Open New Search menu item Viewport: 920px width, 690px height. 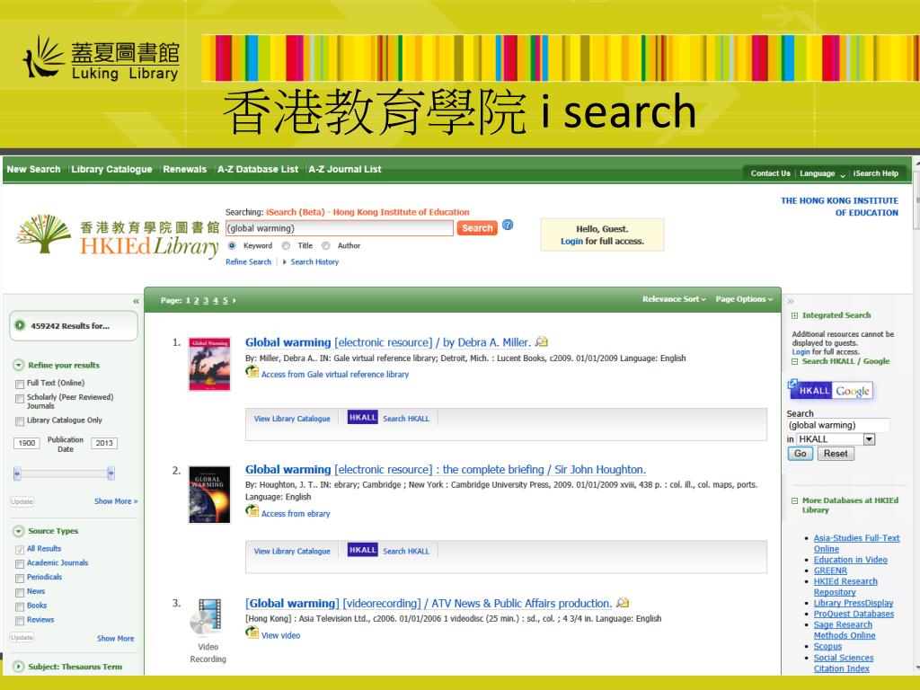(x=33, y=169)
